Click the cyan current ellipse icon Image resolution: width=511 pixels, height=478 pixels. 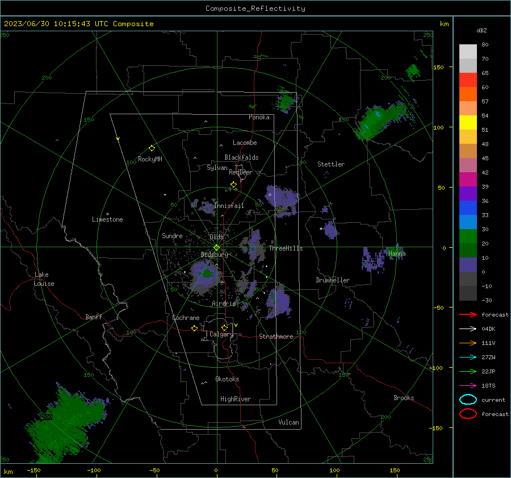click(468, 400)
